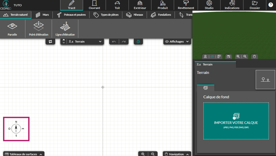Image resolution: width=276 pixels, height=156 pixels.
Task: Click Importer votre calque button
Action: click(236, 121)
